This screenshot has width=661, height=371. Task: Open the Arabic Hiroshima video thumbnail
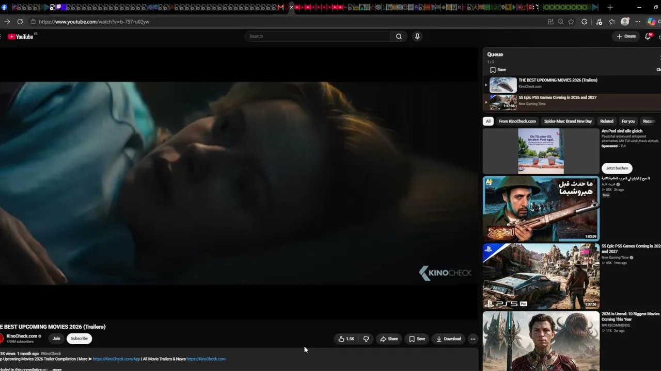point(541,209)
